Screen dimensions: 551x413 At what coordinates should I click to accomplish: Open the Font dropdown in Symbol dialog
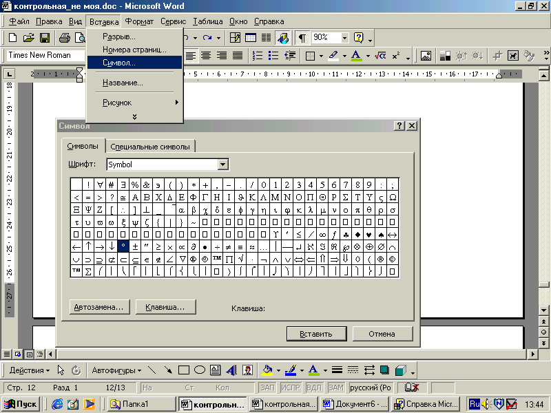[x=222, y=165]
